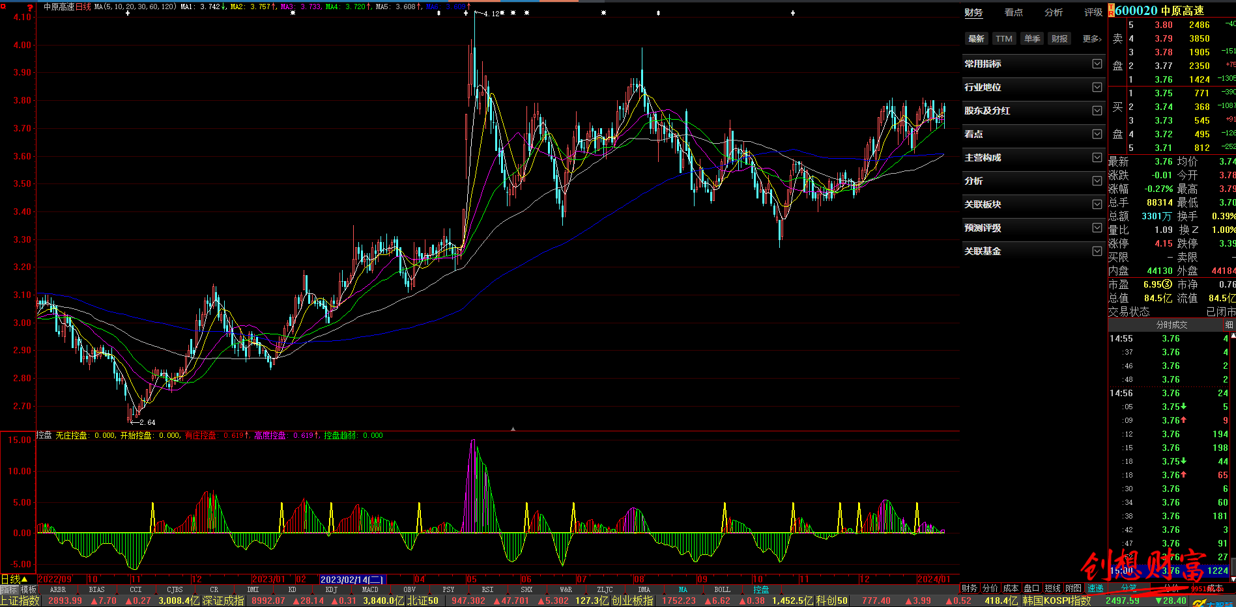Open the 速递 bottom panel tab
The image size is (1236, 607).
point(1096,588)
